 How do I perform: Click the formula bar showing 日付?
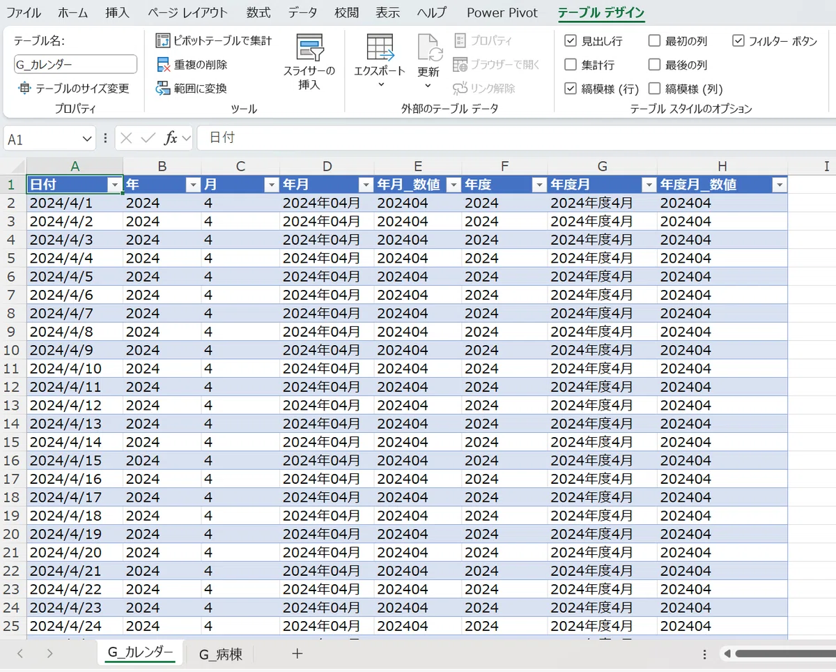[x=516, y=138]
